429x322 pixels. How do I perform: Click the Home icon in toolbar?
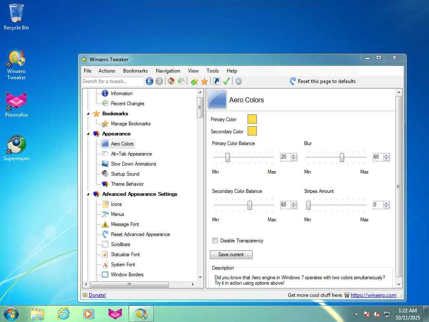171,81
